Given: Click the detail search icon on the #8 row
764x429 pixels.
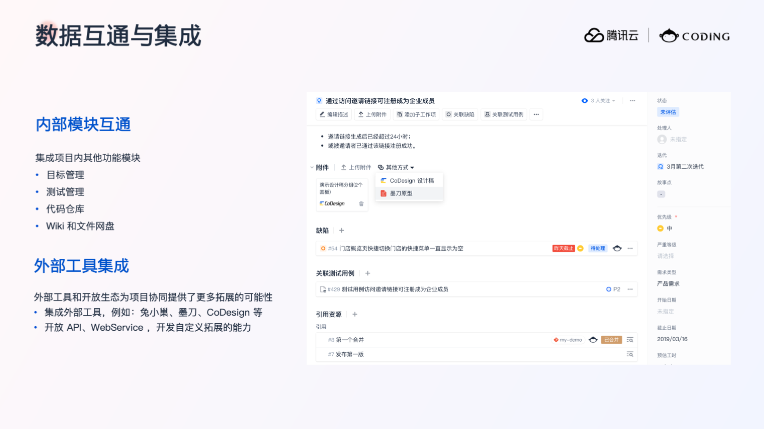Looking at the screenshot, I should click(630, 340).
